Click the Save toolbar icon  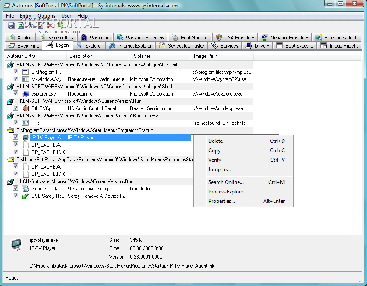[11, 25]
